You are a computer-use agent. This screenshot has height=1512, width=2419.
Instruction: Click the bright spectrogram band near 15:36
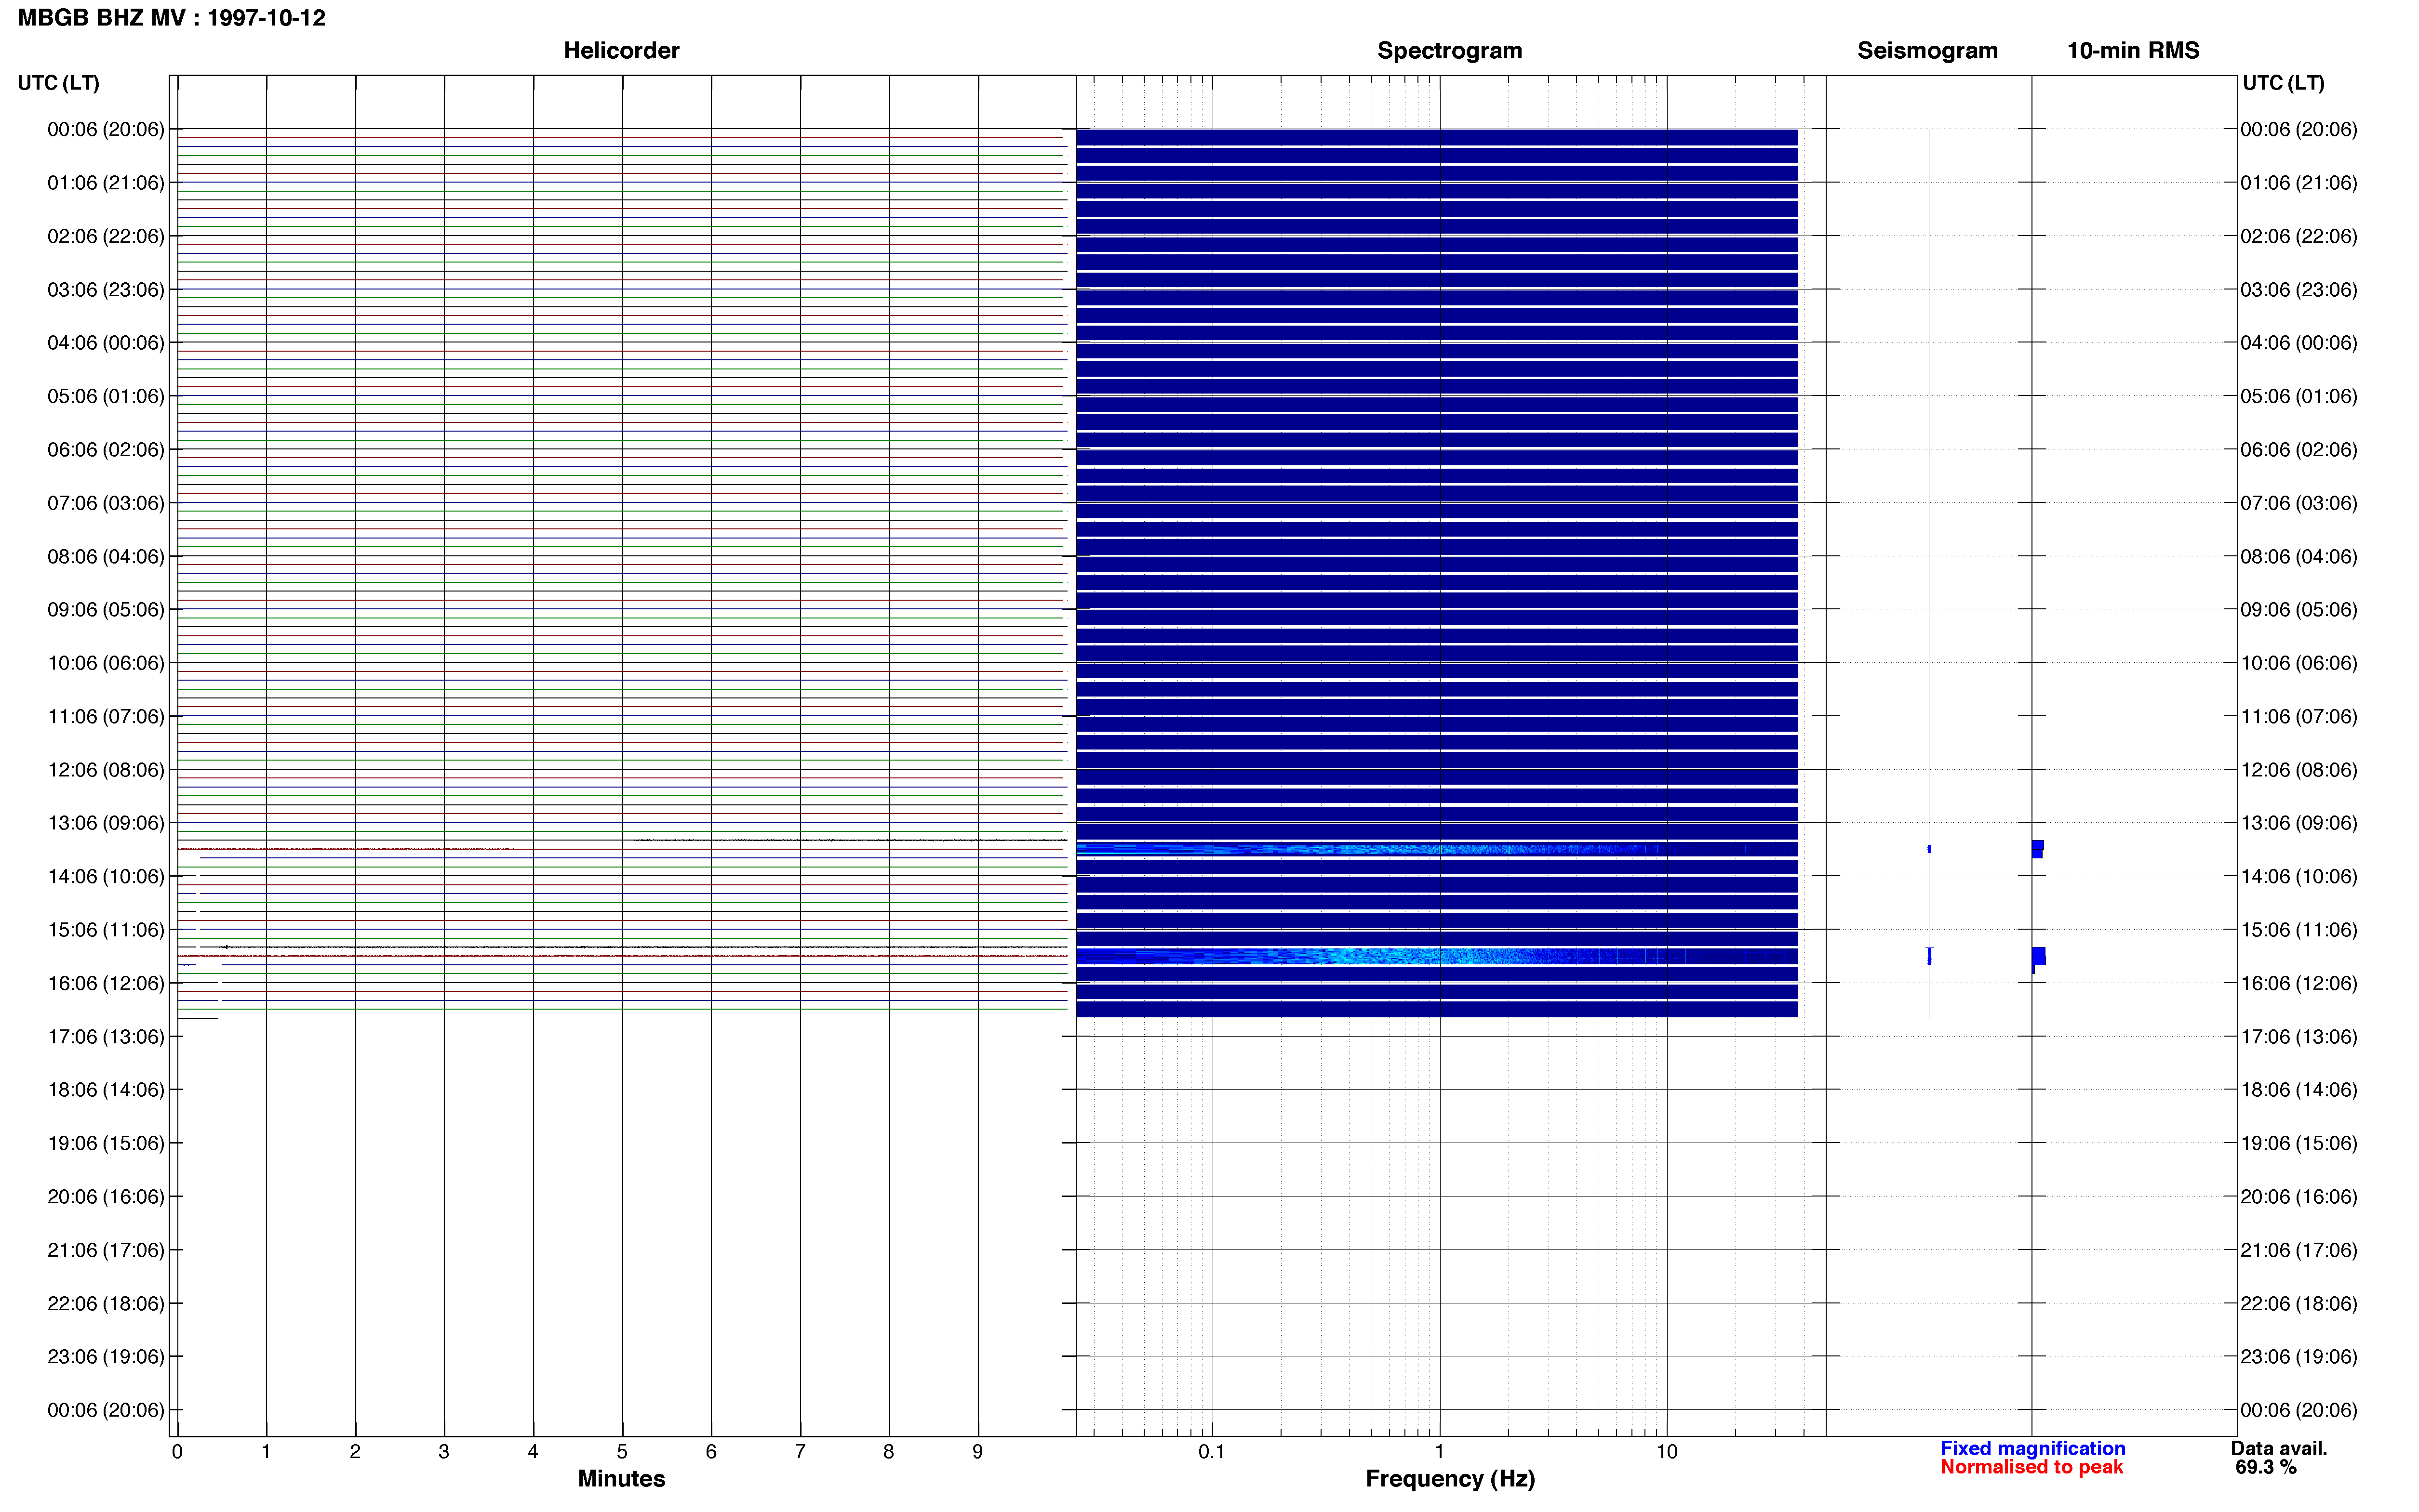click(x=1437, y=956)
